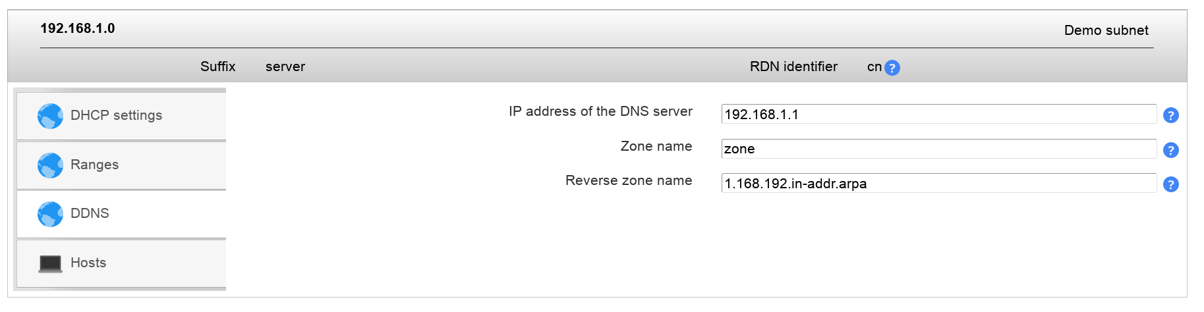1204x312 pixels.
Task: Open the Ranges tab
Action: click(94, 165)
